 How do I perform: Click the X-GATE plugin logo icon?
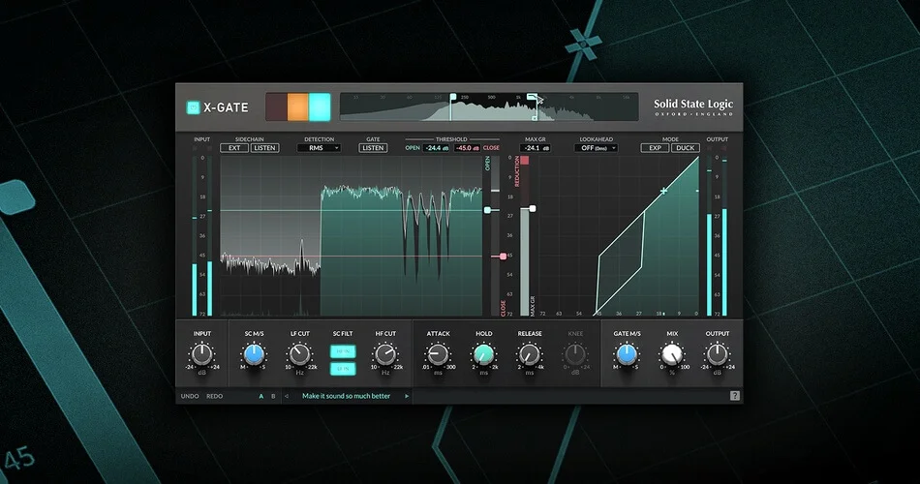[193, 107]
